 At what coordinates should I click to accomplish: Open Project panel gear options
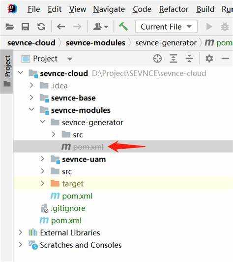[x=209, y=59]
